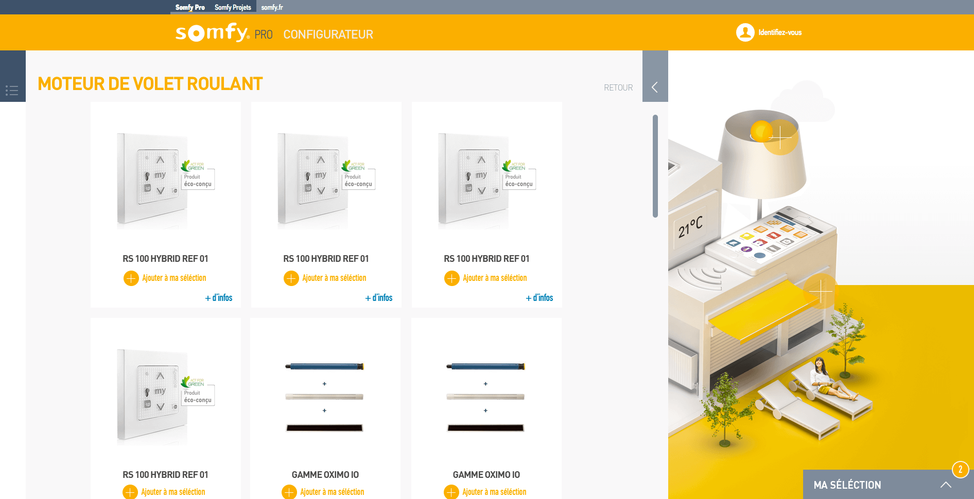Click the selection count badge showing 2
974x499 pixels.
pyautogui.click(x=961, y=470)
